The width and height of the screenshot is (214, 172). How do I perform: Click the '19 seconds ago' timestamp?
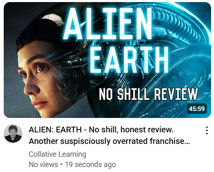click(x=90, y=165)
